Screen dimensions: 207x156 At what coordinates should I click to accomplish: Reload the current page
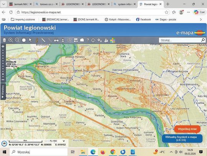tap(11, 12)
